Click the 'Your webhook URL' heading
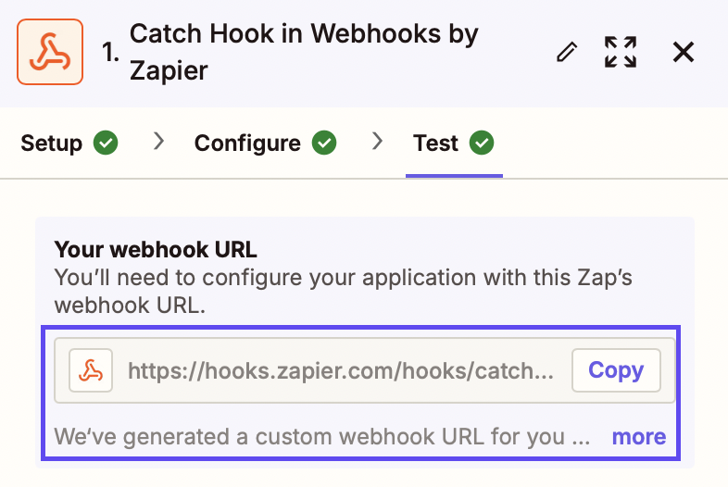Viewport: 728px width, 487px height. (x=156, y=249)
